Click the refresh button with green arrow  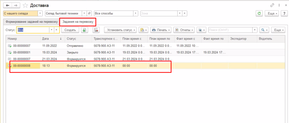pos(259,13)
